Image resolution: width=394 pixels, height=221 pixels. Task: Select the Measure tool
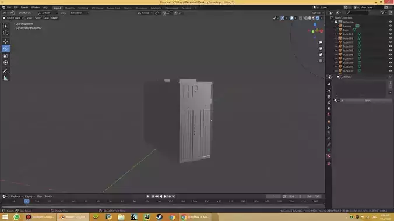pyautogui.click(x=6, y=79)
